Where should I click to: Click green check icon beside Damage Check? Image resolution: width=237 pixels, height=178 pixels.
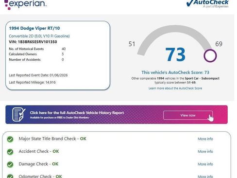click(x=10, y=164)
